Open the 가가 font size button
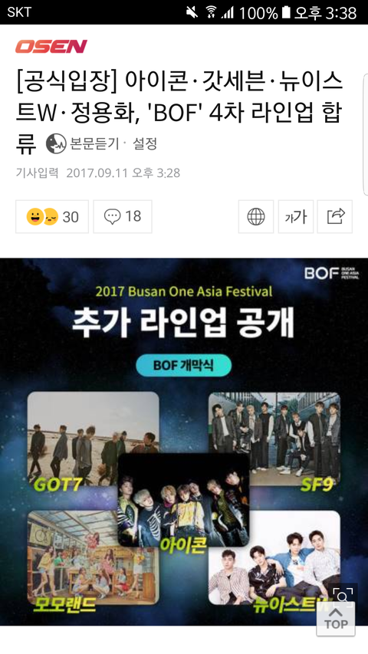The image size is (368, 654). tap(296, 216)
